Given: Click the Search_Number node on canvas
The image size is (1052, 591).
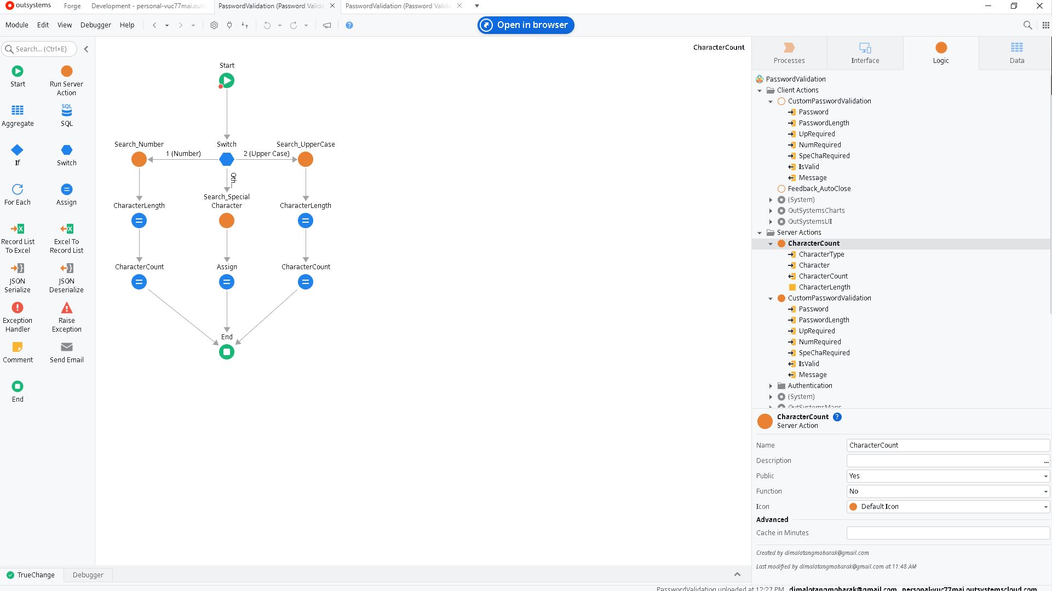Looking at the screenshot, I should (139, 159).
